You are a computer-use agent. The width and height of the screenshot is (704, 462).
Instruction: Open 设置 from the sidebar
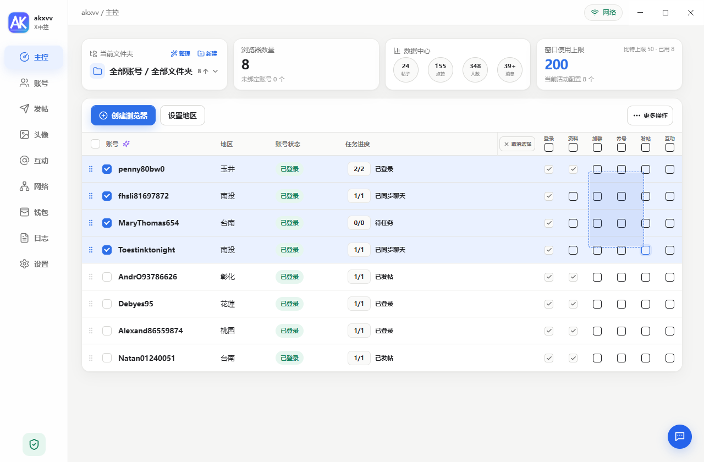pyautogui.click(x=34, y=264)
